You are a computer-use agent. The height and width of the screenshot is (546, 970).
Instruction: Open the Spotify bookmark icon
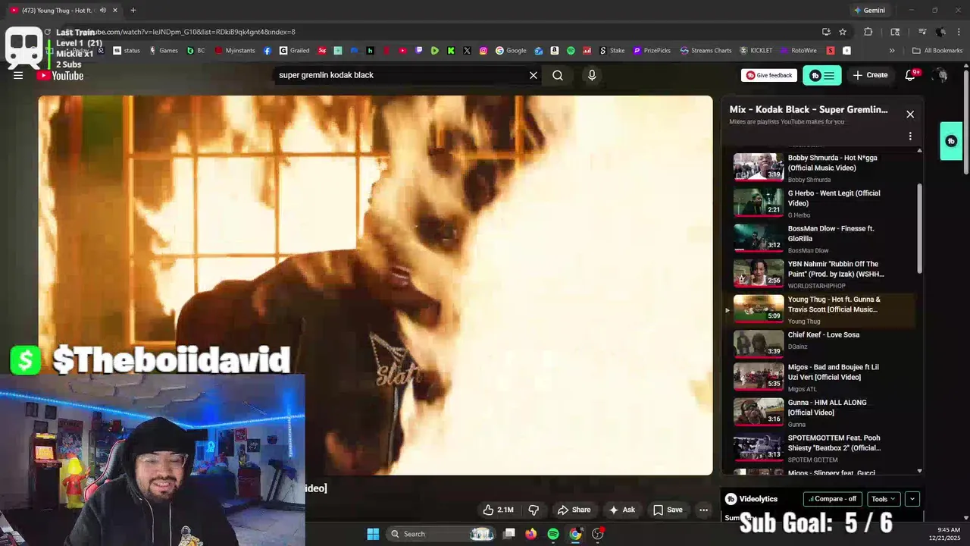coord(571,51)
